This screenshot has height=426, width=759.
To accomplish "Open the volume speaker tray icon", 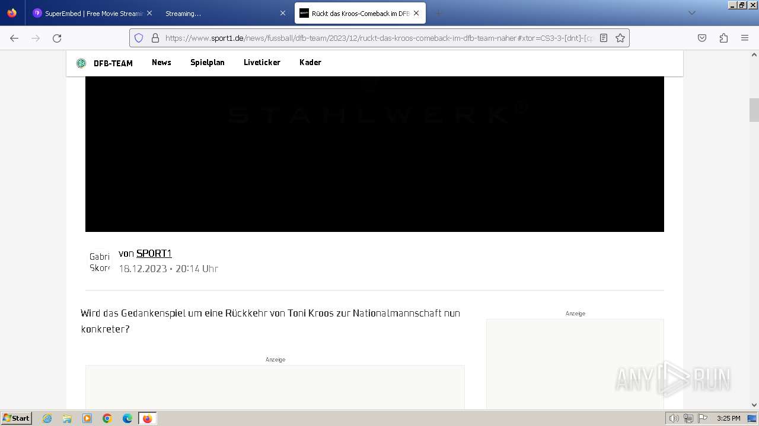I will tap(674, 418).
